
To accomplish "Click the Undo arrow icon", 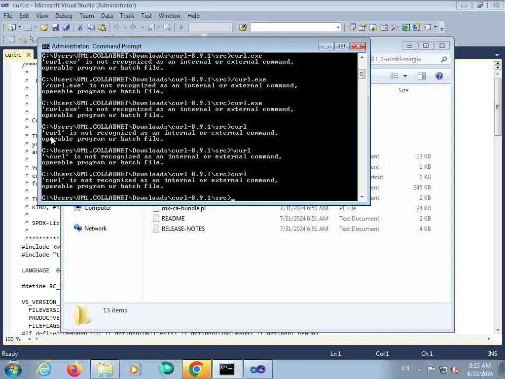I will [116, 28].
